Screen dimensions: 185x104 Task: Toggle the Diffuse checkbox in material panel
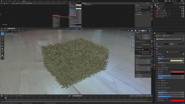(159, 57)
